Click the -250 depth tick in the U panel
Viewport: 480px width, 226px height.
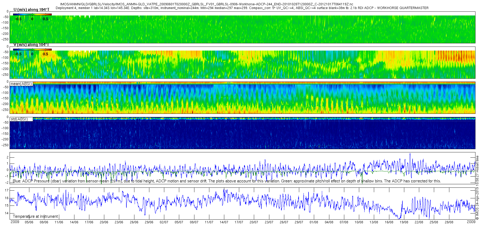5,39
